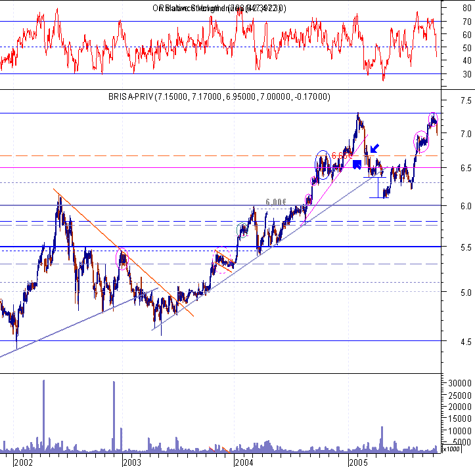The image size is (475, 467).
Task: Click the 5.0 price axis label
Action: [466, 293]
